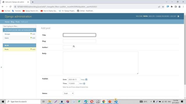Click inside the Body textarea
Viewport: 186px width, 104px height.
point(101,63)
